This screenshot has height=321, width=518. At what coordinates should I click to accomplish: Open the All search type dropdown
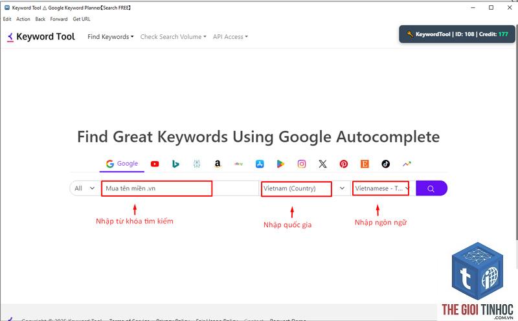point(85,188)
